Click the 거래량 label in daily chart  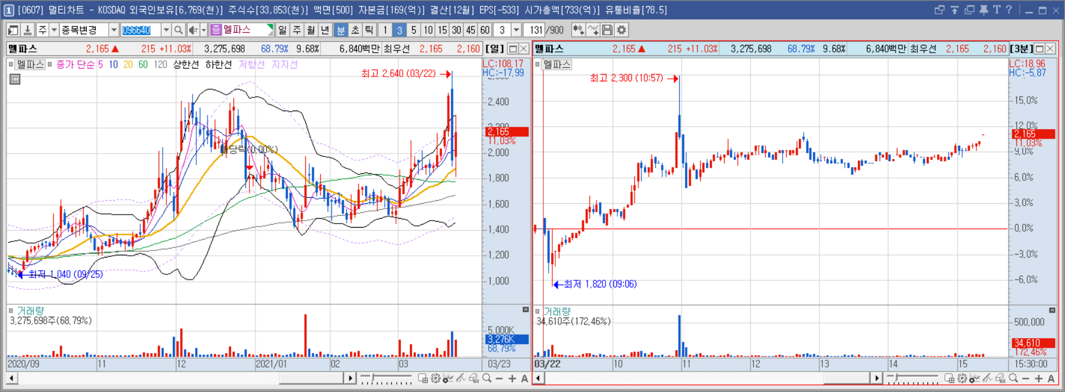coord(30,311)
